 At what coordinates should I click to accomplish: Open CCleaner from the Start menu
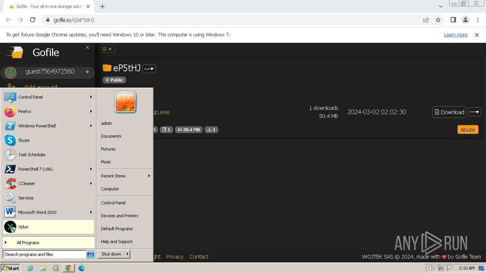click(x=48, y=184)
